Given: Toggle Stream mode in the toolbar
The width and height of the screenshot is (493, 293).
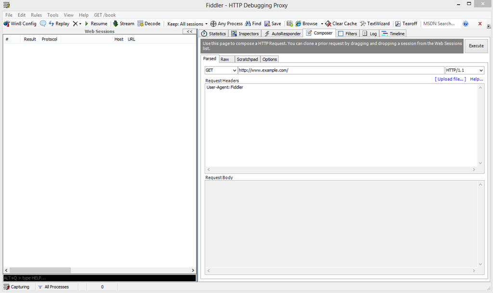Looking at the screenshot, I should (x=123, y=24).
